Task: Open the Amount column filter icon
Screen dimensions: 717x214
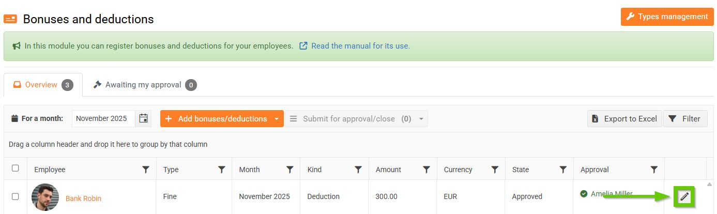Action: point(426,170)
